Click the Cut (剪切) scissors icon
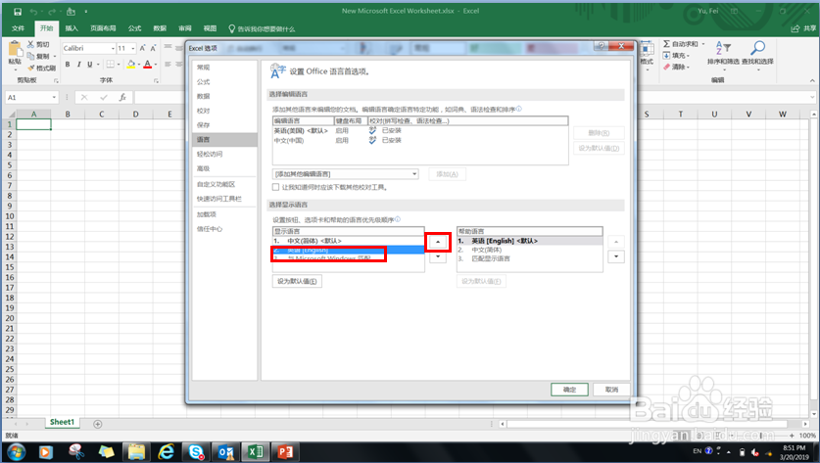The image size is (820, 463). (x=30, y=44)
